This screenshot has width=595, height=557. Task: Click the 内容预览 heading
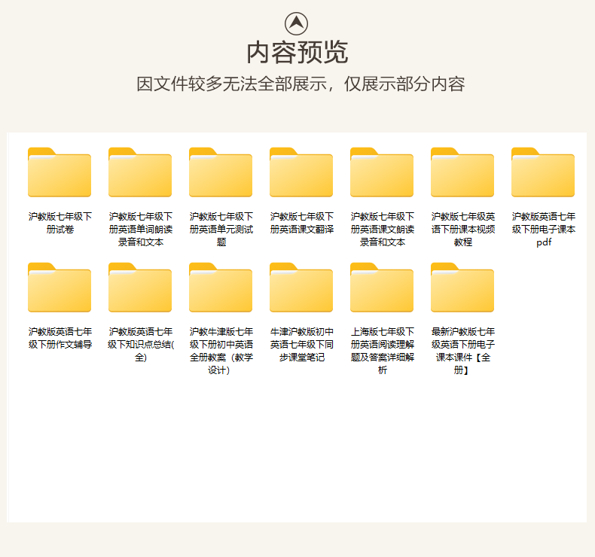point(297,53)
